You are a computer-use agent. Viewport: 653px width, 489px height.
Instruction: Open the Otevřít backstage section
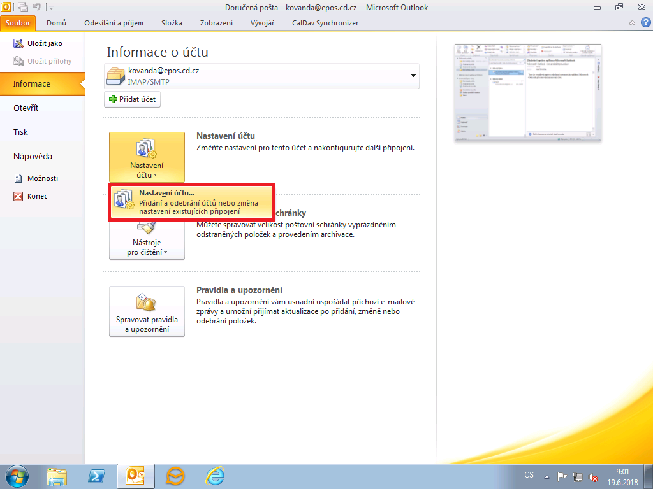[x=26, y=108]
